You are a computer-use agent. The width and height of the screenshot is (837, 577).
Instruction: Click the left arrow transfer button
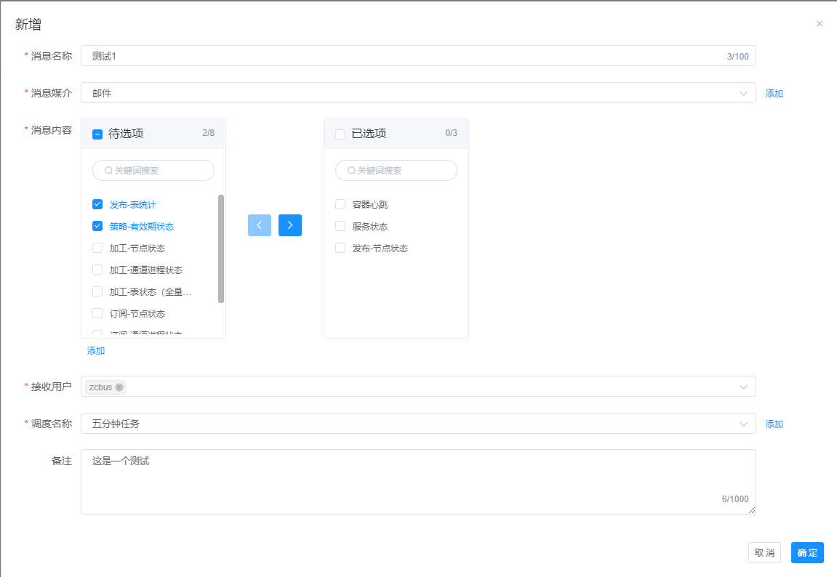[x=259, y=225]
